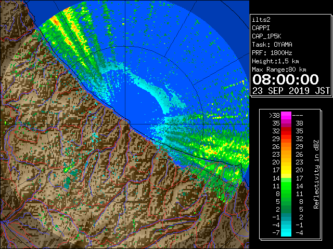Select the 'CAP_1P5K' label
The width and height of the screenshot is (333, 249).
(x=266, y=36)
